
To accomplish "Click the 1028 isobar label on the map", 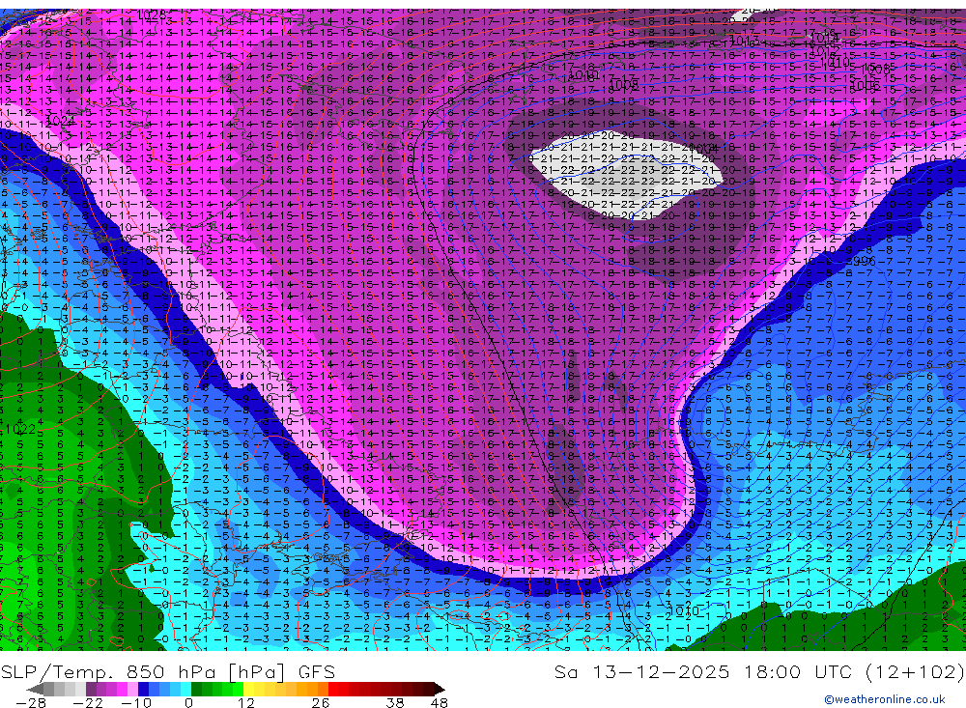I will click(152, 14).
